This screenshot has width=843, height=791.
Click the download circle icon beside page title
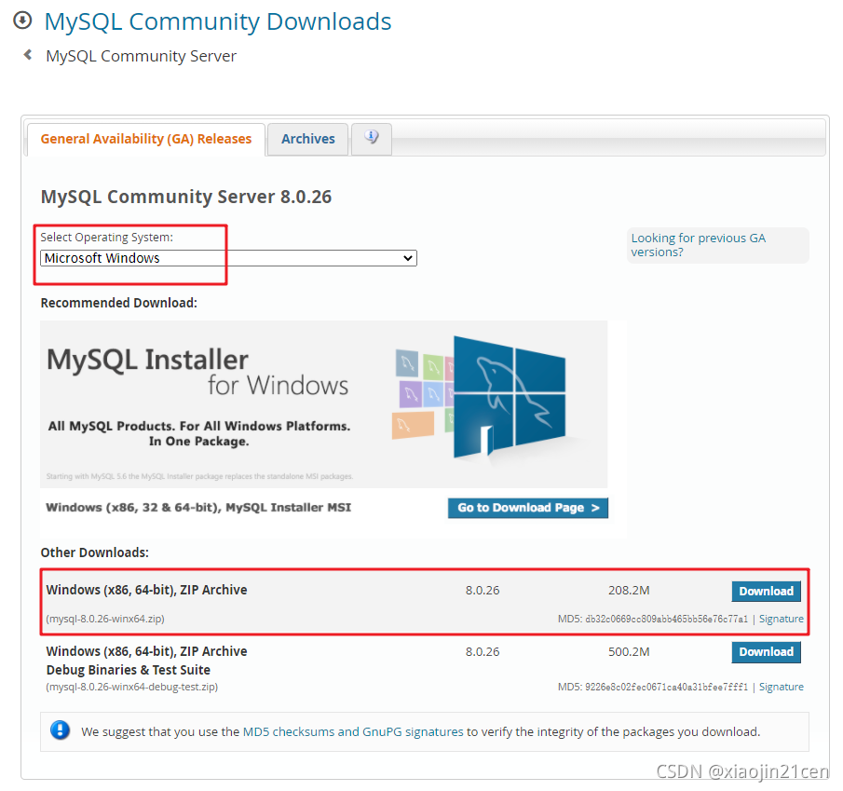(x=22, y=20)
